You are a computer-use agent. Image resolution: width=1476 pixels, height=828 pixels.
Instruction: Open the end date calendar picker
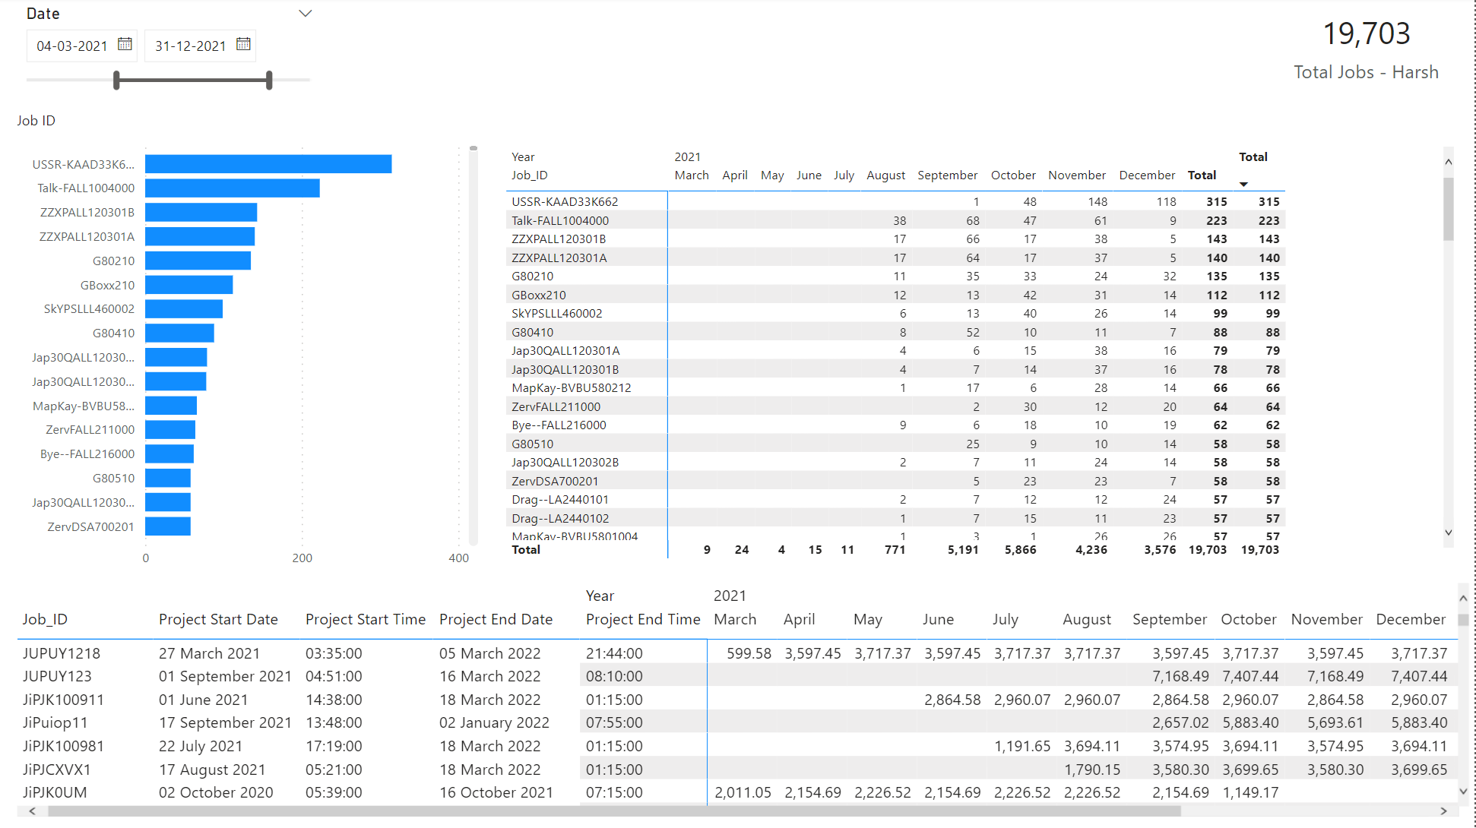243,45
